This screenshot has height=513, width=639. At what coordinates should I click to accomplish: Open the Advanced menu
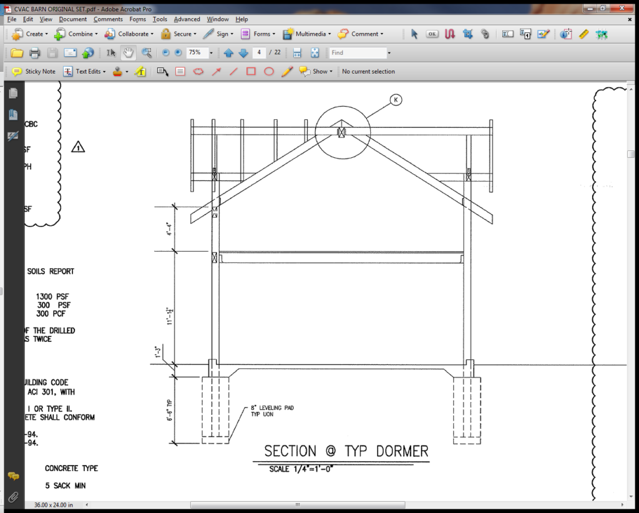click(x=187, y=19)
